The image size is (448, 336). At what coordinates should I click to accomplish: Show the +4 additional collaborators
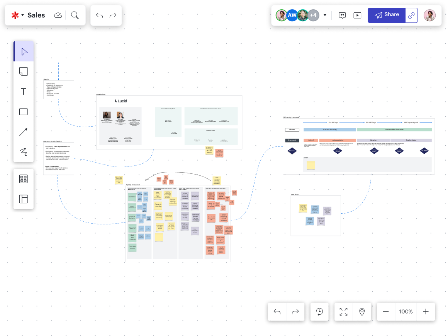click(313, 15)
